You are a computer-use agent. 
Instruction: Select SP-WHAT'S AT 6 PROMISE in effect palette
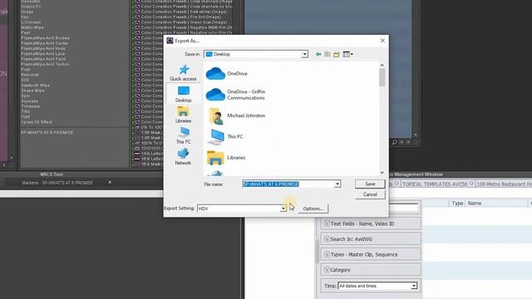47,133
